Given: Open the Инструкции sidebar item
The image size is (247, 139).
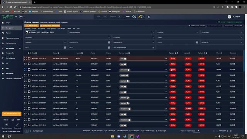Looking at the screenshot, I should click(11, 73).
